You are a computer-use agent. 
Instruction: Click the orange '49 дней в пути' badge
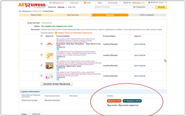114,101
